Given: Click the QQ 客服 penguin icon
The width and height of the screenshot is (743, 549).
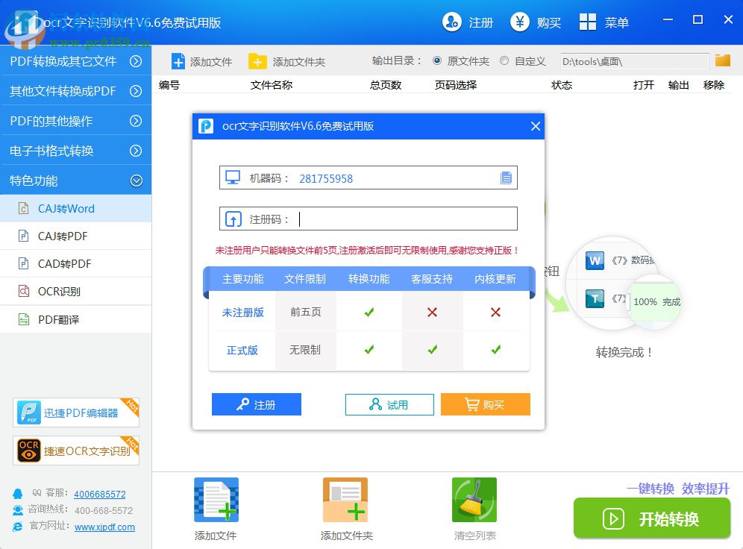Looking at the screenshot, I should 18,494.
